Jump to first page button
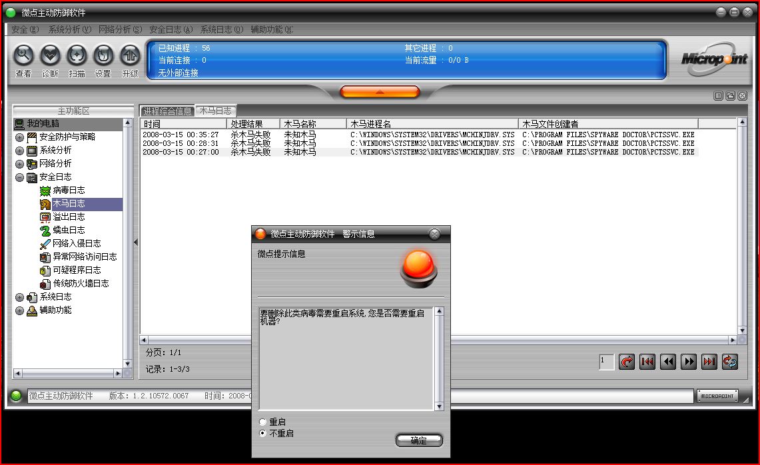 [x=647, y=362]
